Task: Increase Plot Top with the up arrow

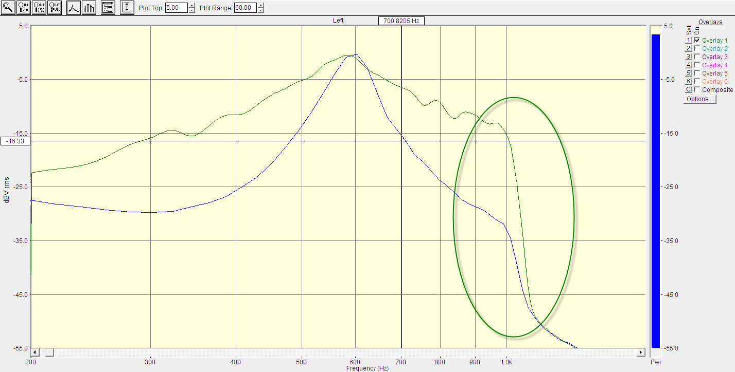Action: click(192, 6)
